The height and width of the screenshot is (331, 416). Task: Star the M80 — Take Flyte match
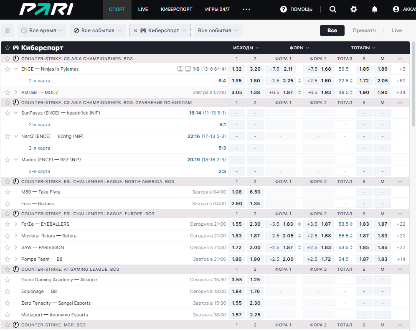click(x=8, y=192)
